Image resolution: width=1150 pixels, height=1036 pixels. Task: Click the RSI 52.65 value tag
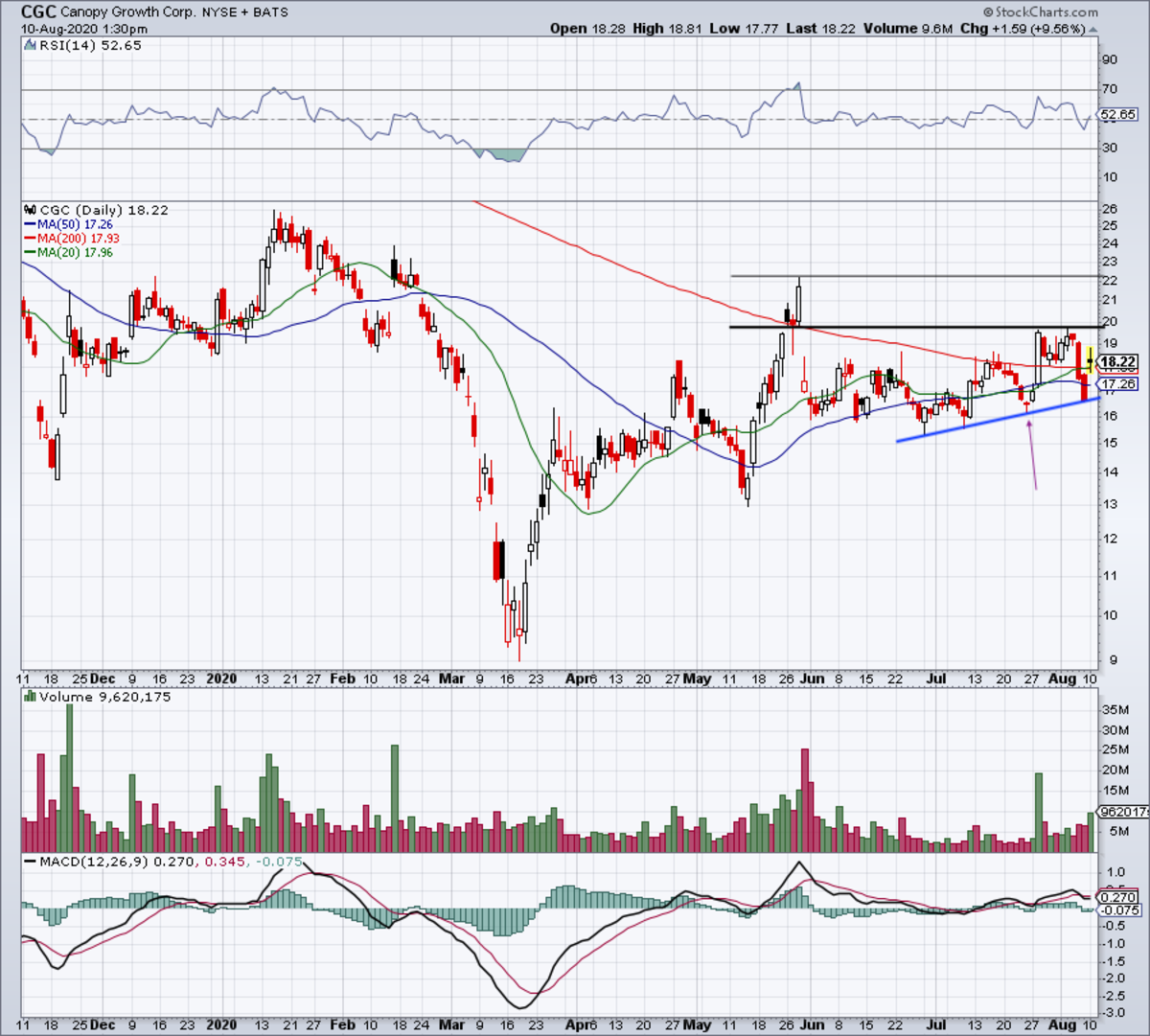point(1118,115)
